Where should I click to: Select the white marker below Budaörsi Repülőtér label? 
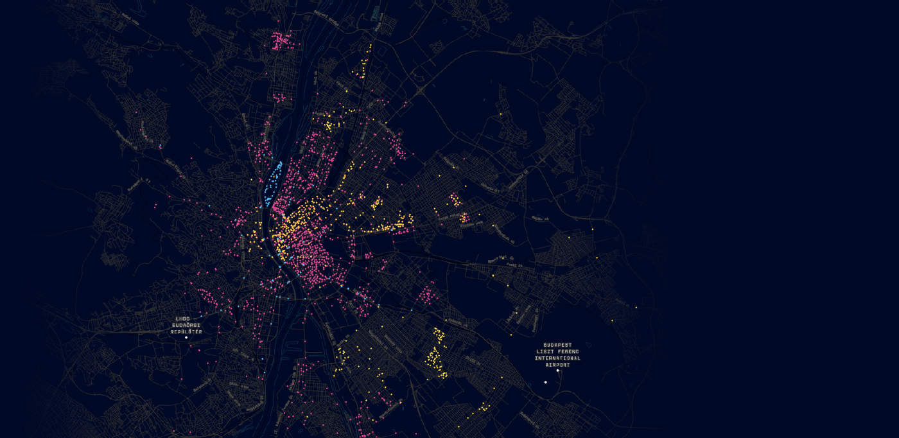pyautogui.click(x=186, y=337)
